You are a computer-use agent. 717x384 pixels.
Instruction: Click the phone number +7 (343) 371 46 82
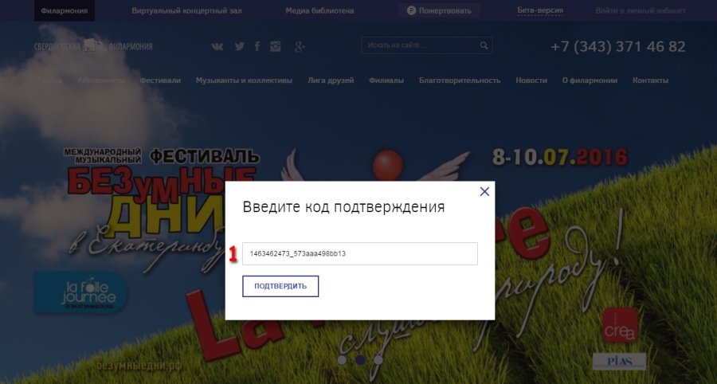click(x=617, y=47)
